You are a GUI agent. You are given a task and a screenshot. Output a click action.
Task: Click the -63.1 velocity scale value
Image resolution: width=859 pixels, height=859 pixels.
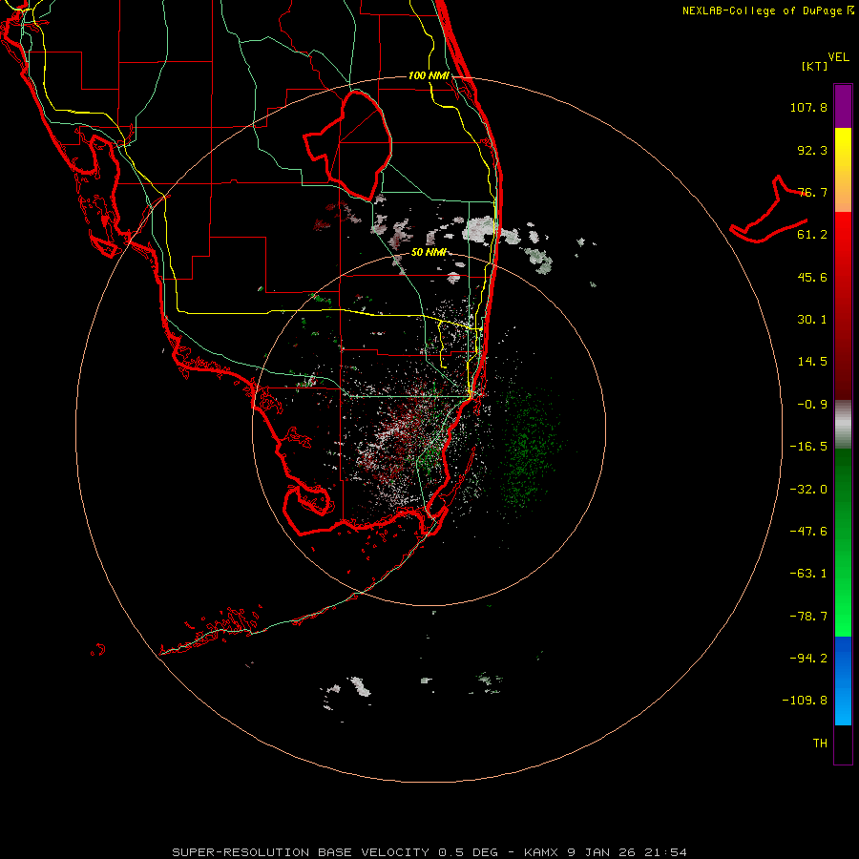(808, 574)
